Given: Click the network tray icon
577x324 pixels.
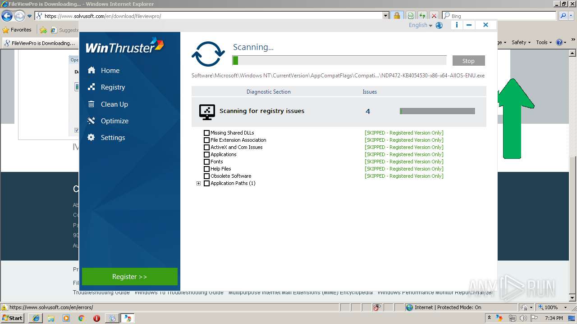Looking at the screenshot, I should pyautogui.click(x=513, y=318).
